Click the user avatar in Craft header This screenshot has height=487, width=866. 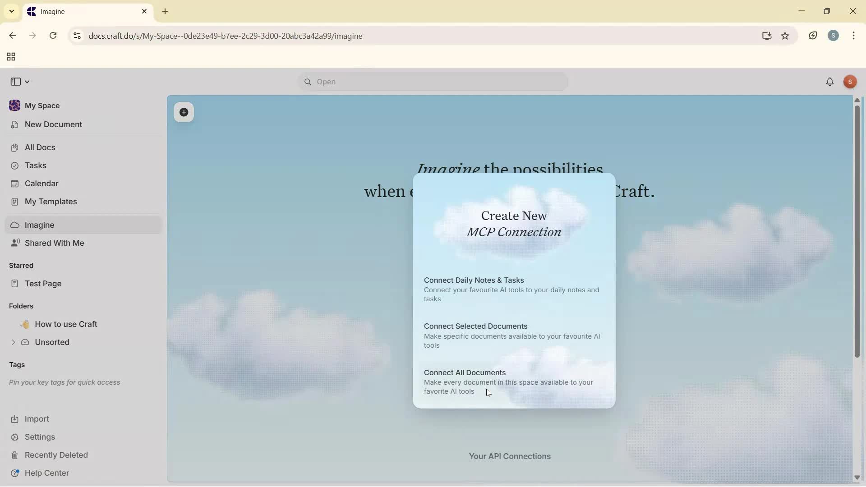[x=850, y=82]
